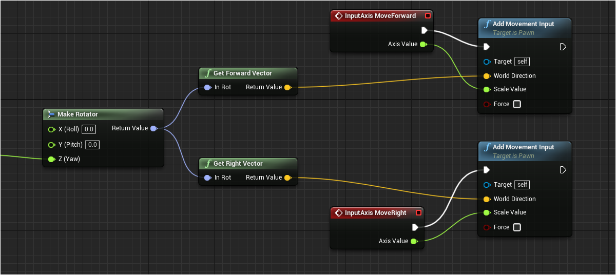Select the Get Forward Vector node header
Screen dimensions: 616x275
tap(248, 73)
